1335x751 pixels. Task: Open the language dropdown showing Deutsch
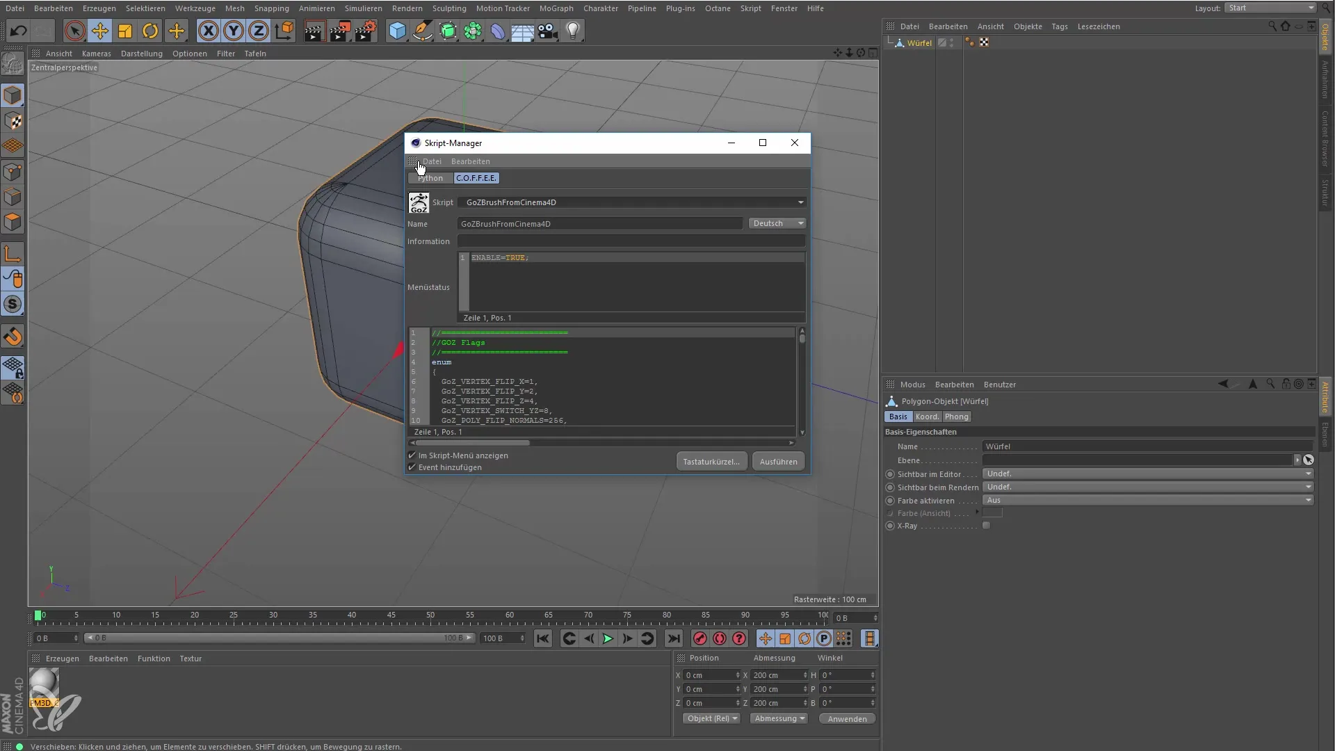click(777, 223)
